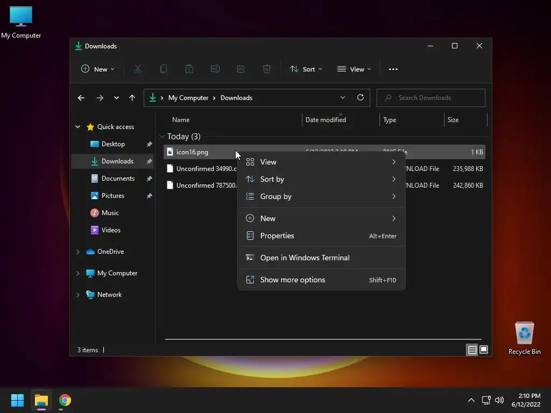The image size is (551, 413).
Task: Select Pictures in Quick access
Action: 113,196
